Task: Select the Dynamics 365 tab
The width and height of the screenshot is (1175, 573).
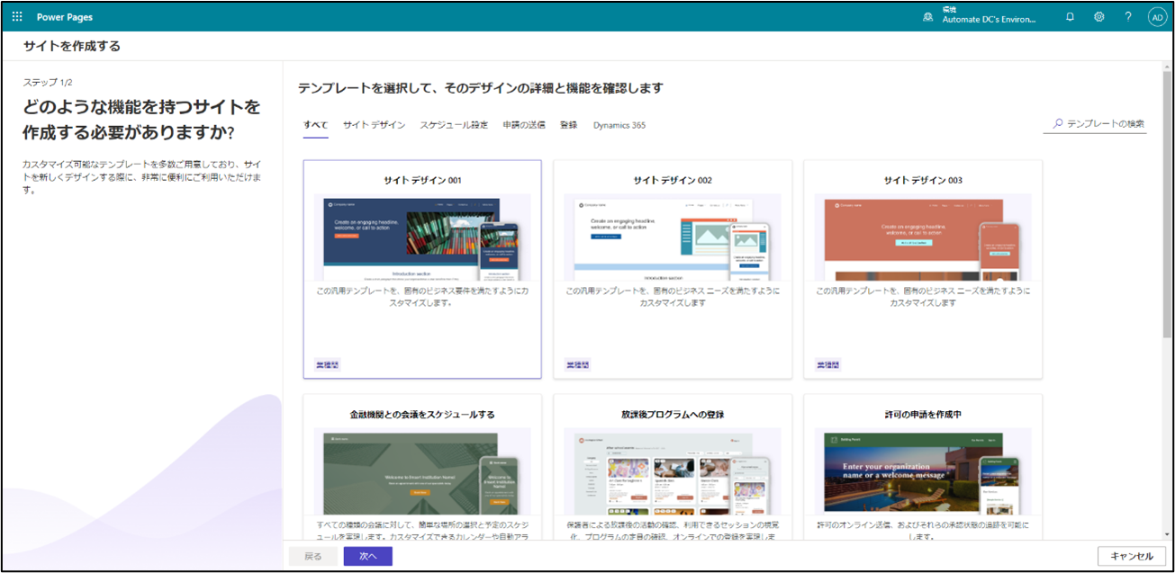Action: 619,125
